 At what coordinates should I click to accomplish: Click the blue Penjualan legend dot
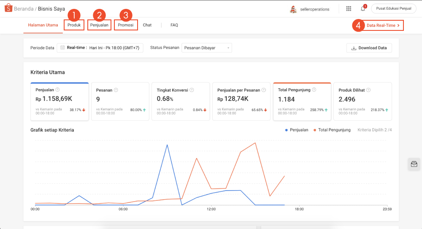[x=287, y=130]
